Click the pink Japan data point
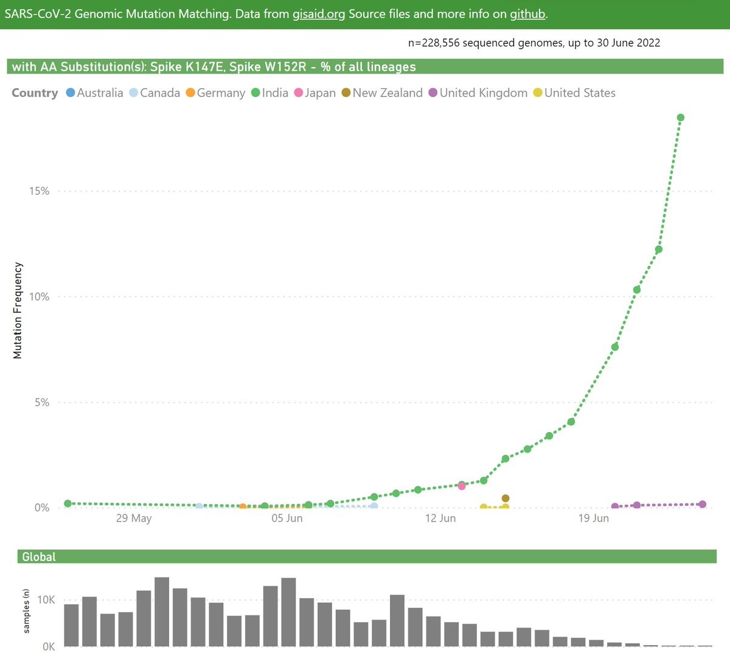Image resolution: width=730 pixels, height=664 pixels. pyautogui.click(x=462, y=486)
